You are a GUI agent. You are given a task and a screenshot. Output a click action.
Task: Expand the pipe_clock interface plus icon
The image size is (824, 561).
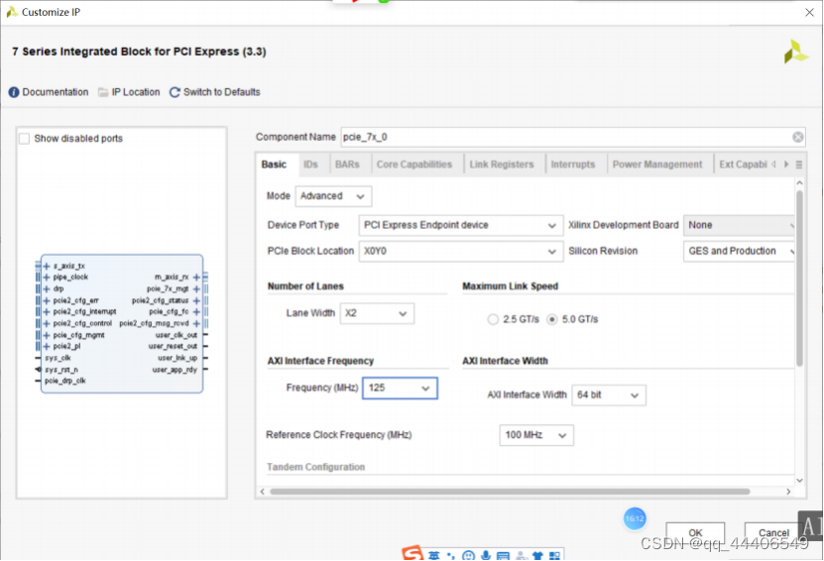point(47,278)
